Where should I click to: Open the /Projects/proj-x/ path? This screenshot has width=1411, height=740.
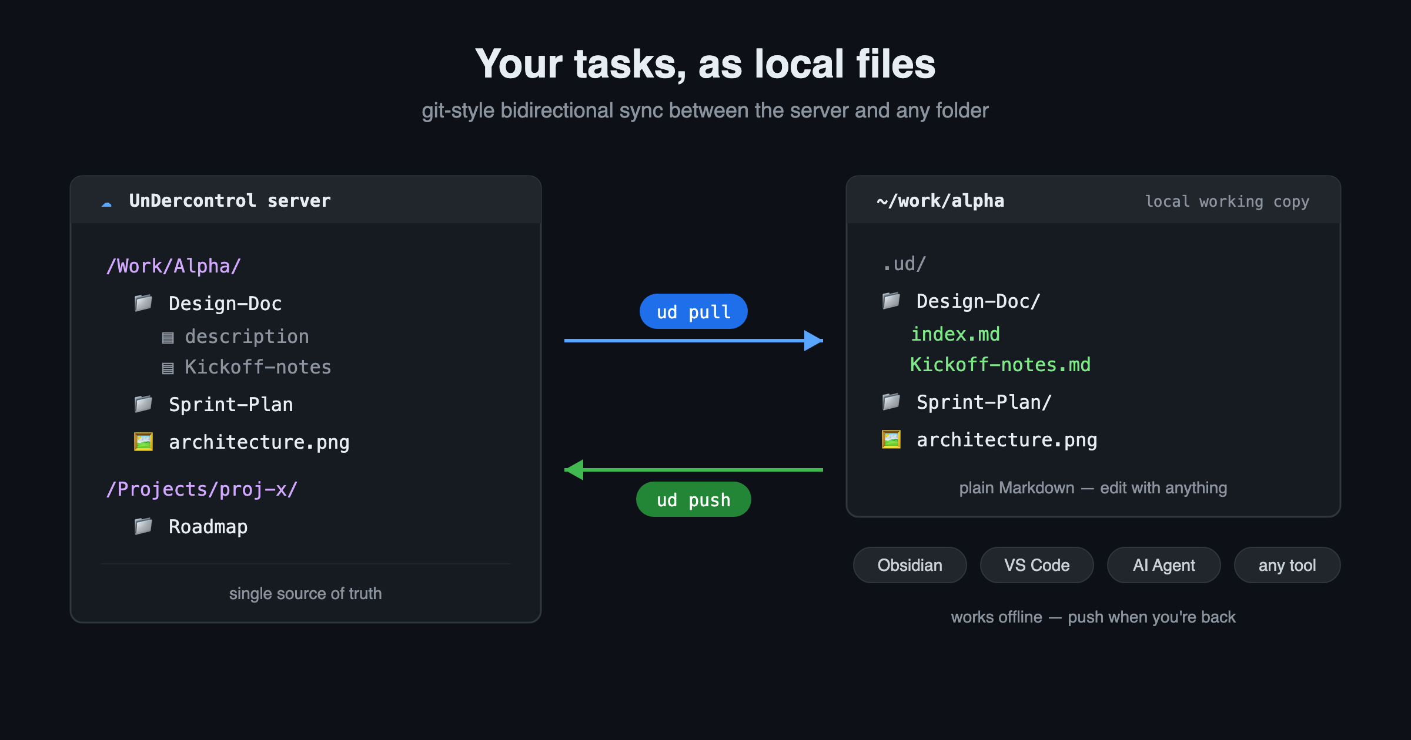(202, 489)
